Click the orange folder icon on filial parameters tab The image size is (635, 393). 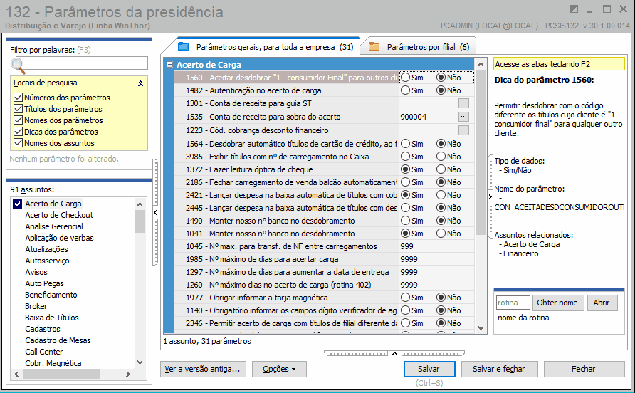pos(374,46)
